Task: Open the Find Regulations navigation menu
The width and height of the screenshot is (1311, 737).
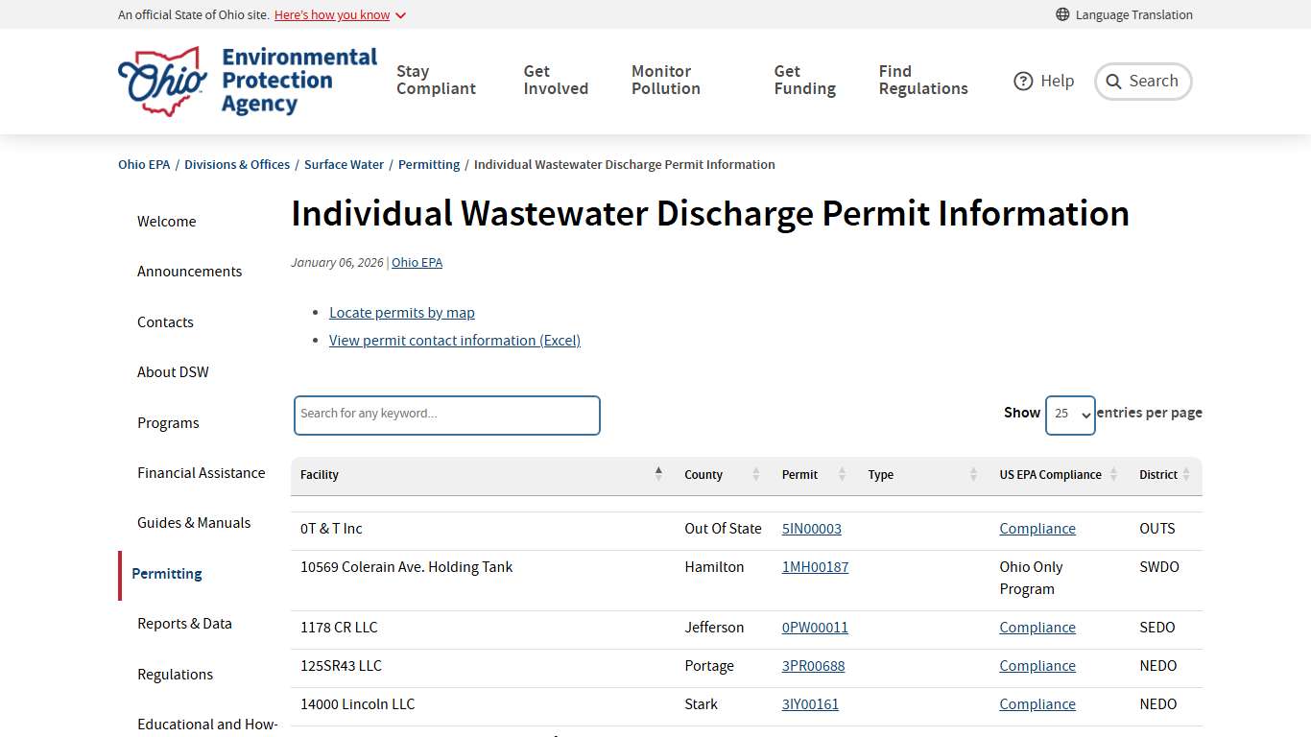Action: pyautogui.click(x=922, y=81)
